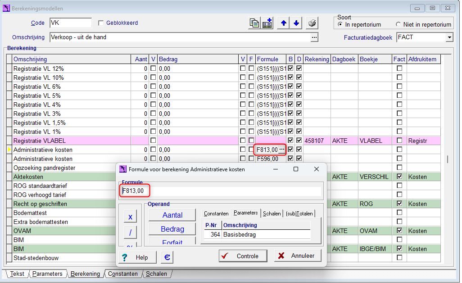This screenshot has height=283, width=462.
Task: Minimize the Formule voor berekening dialog
Action: (276, 169)
